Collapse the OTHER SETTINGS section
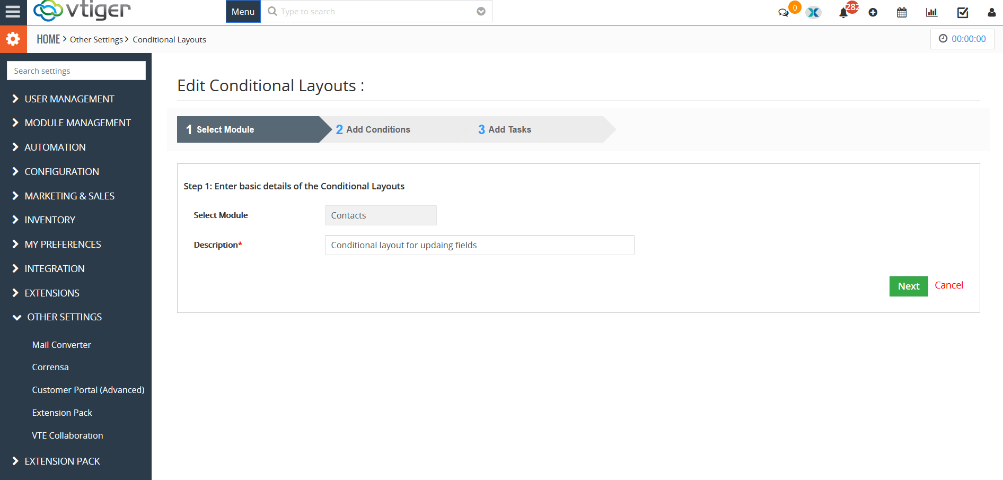This screenshot has height=480, width=1003. [65, 317]
